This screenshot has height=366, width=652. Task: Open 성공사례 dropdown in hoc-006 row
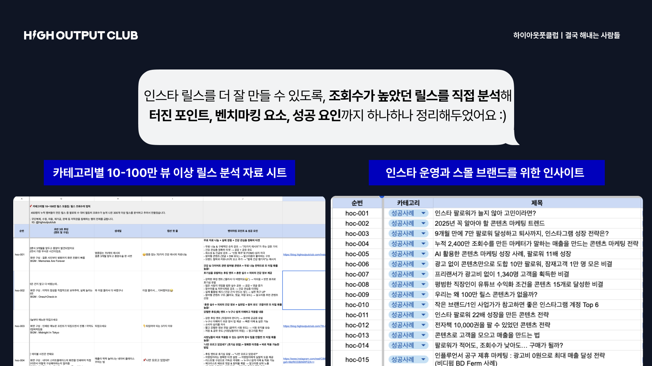[x=423, y=264]
